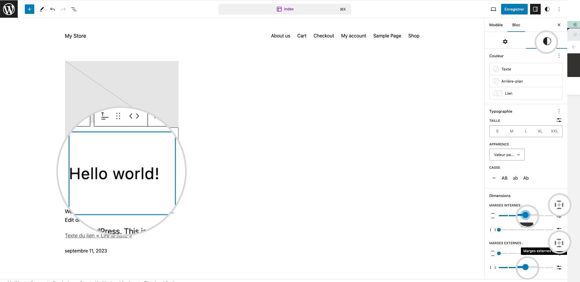
Task: Apply uppercase AB letter case
Action: click(504, 178)
